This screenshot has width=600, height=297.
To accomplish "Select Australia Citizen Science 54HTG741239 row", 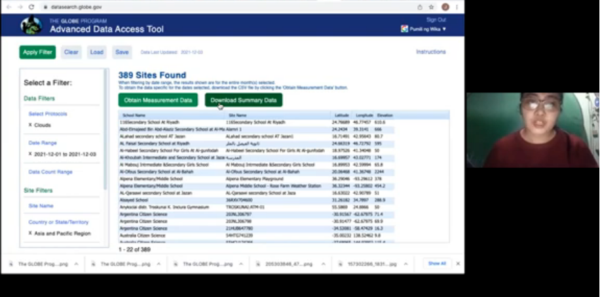I will click(x=256, y=235).
